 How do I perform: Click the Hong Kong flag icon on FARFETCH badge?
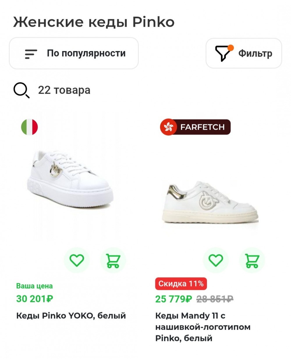[168, 127]
